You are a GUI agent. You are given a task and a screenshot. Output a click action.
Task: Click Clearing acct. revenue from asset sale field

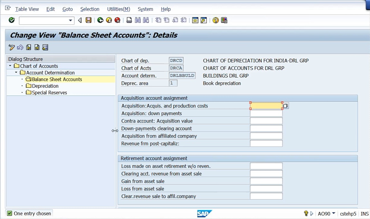[x=266, y=174]
